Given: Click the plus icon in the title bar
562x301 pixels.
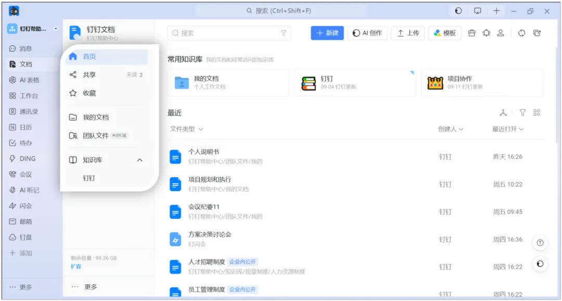Looking at the screenshot, I should coord(496,11).
